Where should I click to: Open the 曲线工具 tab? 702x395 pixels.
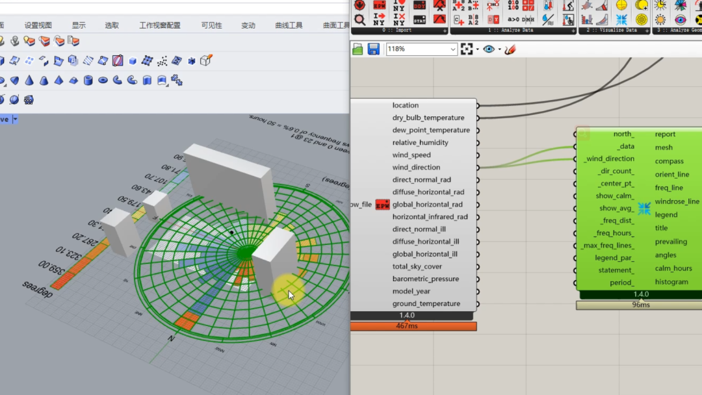pyautogui.click(x=289, y=25)
